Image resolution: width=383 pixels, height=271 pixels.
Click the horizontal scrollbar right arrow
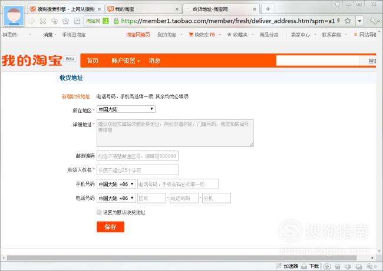click(x=372, y=258)
